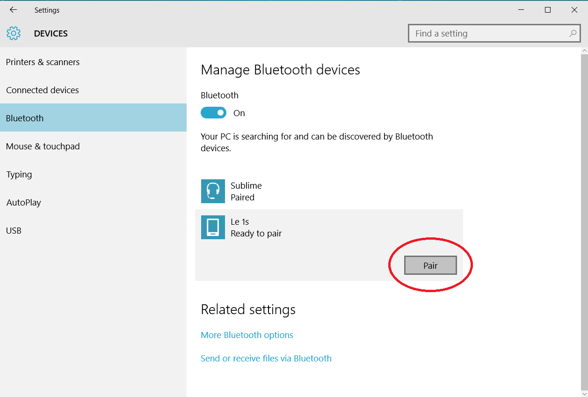
Task: Select the Sublime headset icon
Action: click(x=213, y=191)
